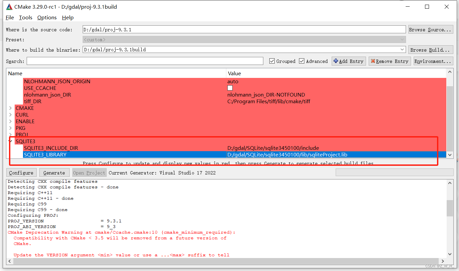This screenshot has width=459, height=271.
Task: Open the Tools menu
Action: (x=26, y=18)
